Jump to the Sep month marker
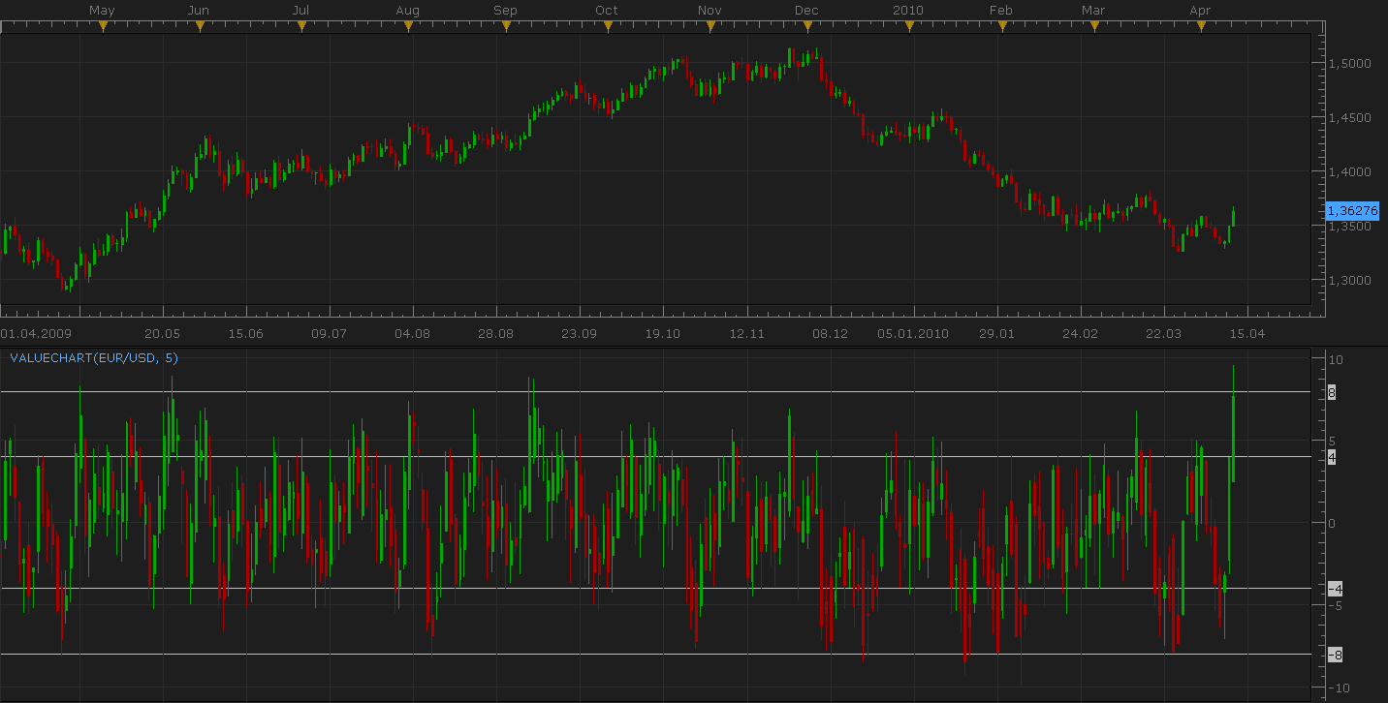This screenshot has width=1388, height=703. [x=506, y=26]
